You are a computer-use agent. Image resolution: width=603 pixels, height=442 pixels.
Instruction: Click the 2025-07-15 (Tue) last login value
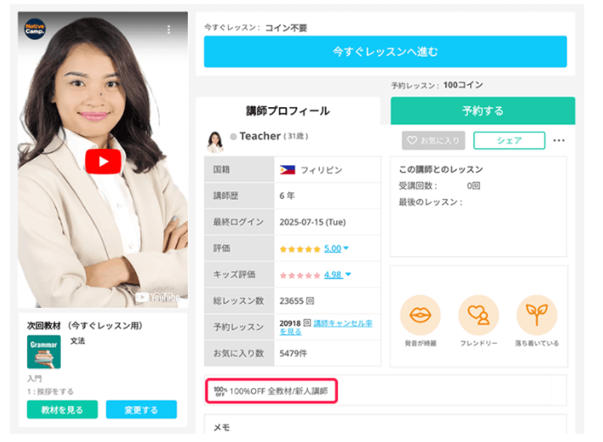312,222
